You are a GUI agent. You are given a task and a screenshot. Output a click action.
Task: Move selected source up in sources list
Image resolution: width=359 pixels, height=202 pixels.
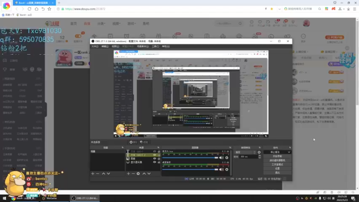[x=144, y=174]
